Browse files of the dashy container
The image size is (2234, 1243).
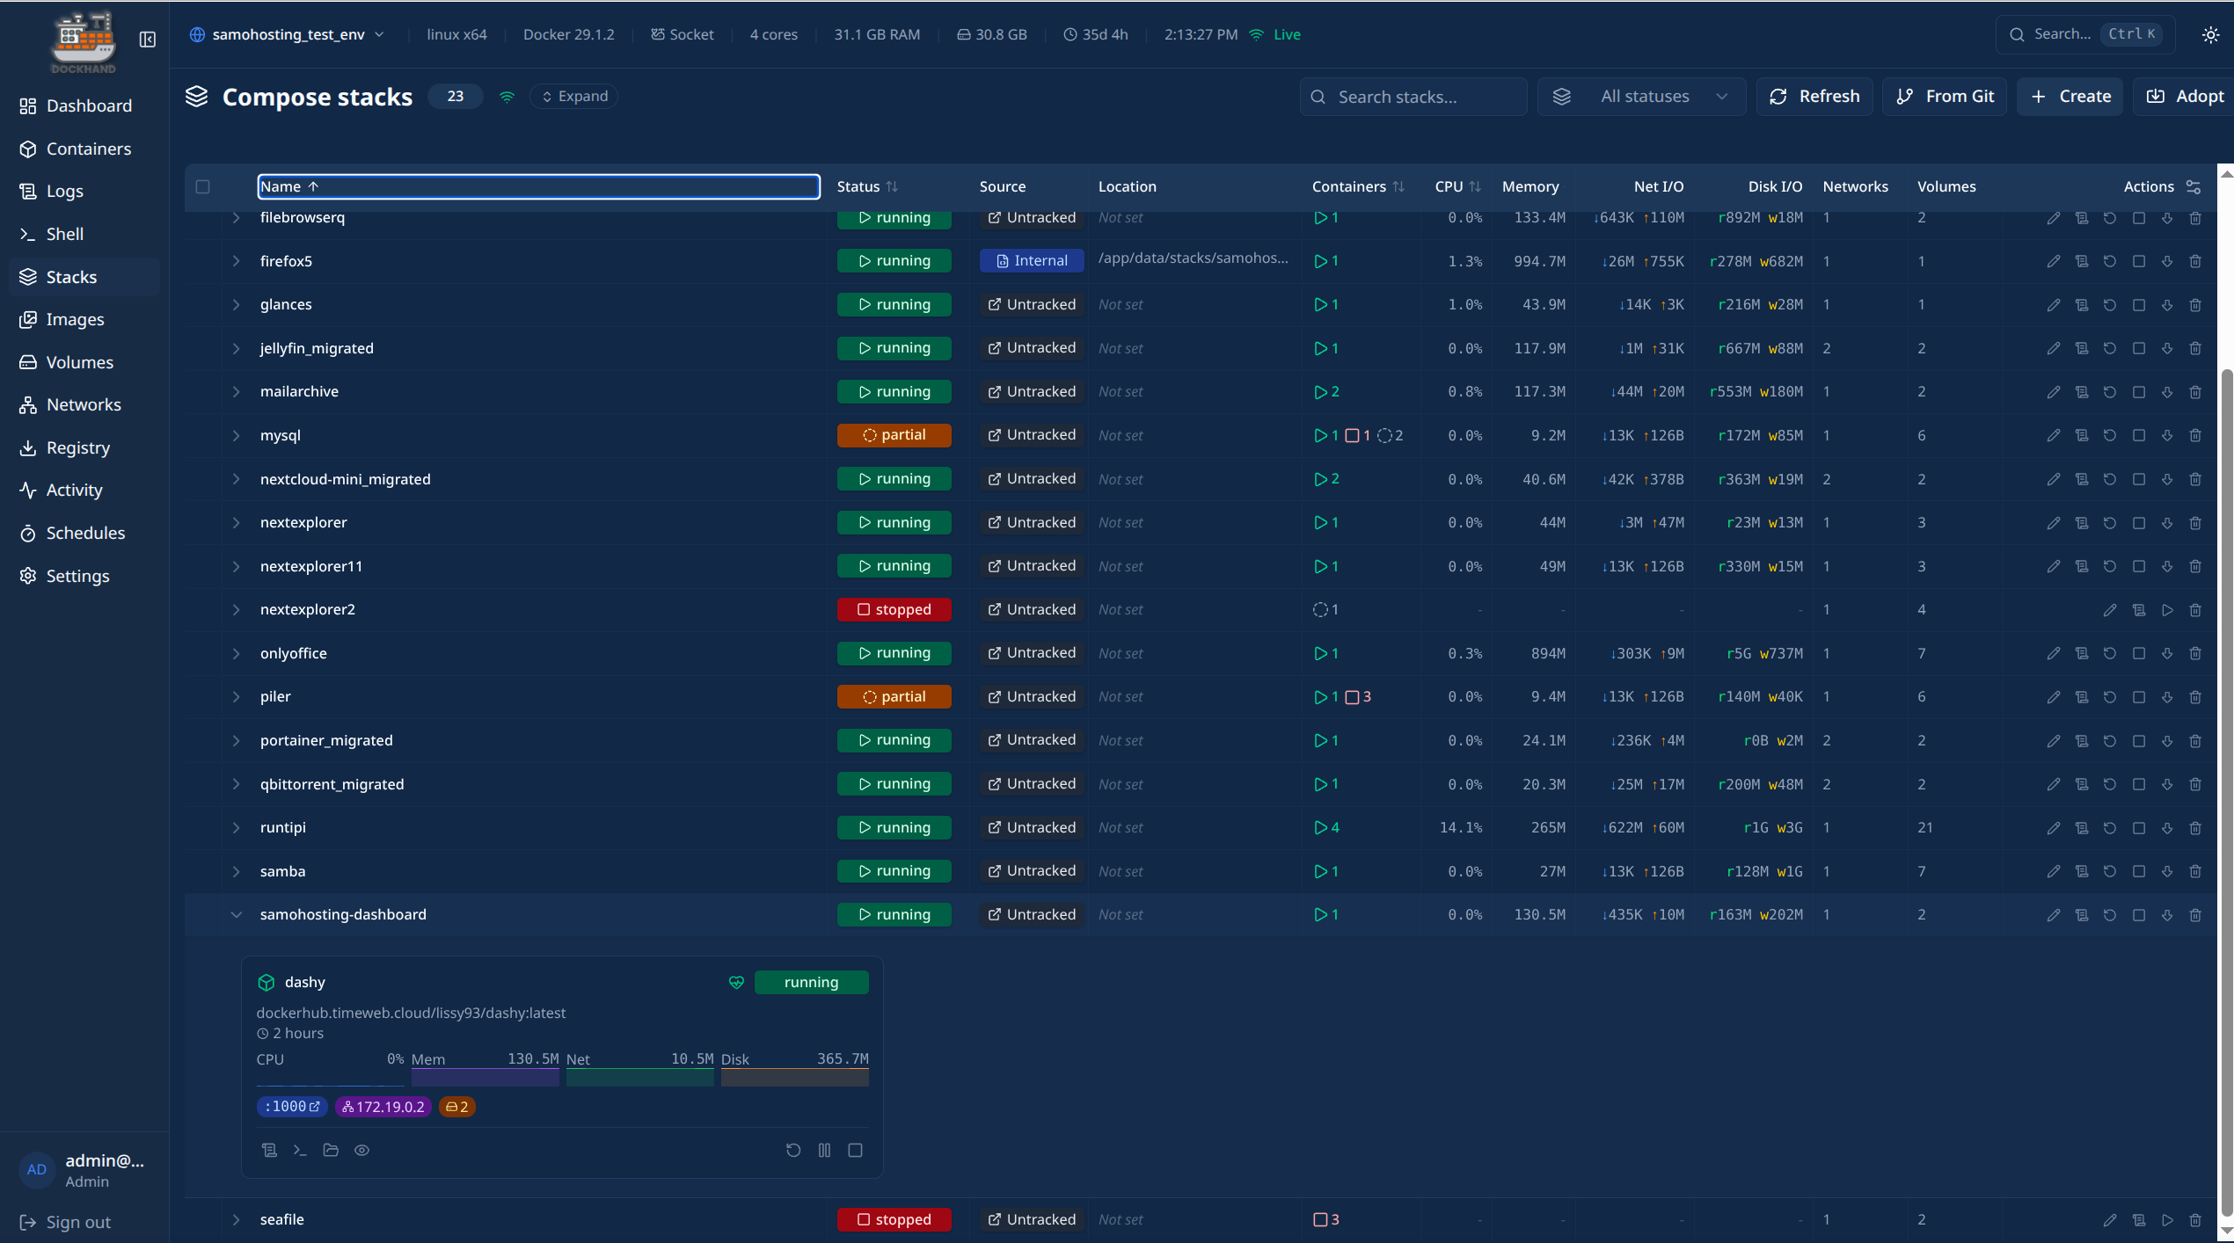click(331, 1150)
